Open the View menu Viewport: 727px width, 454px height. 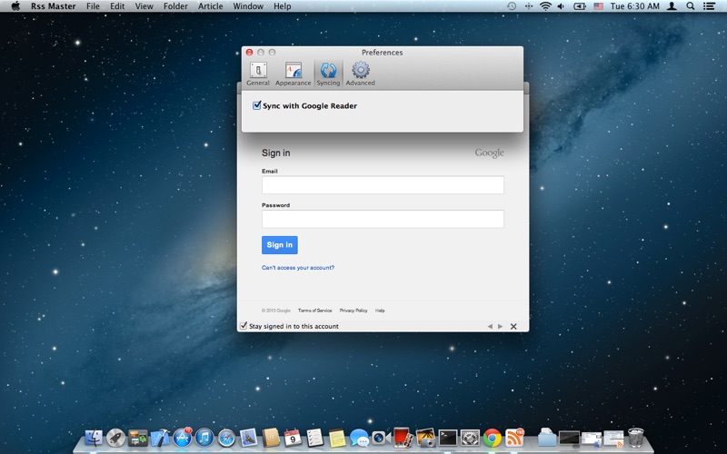pos(144,6)
